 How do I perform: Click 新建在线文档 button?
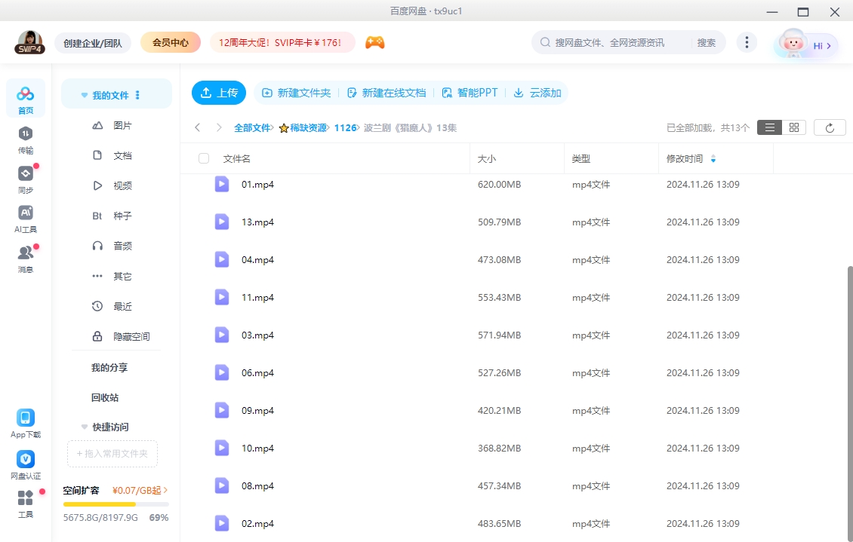[386, 93]
